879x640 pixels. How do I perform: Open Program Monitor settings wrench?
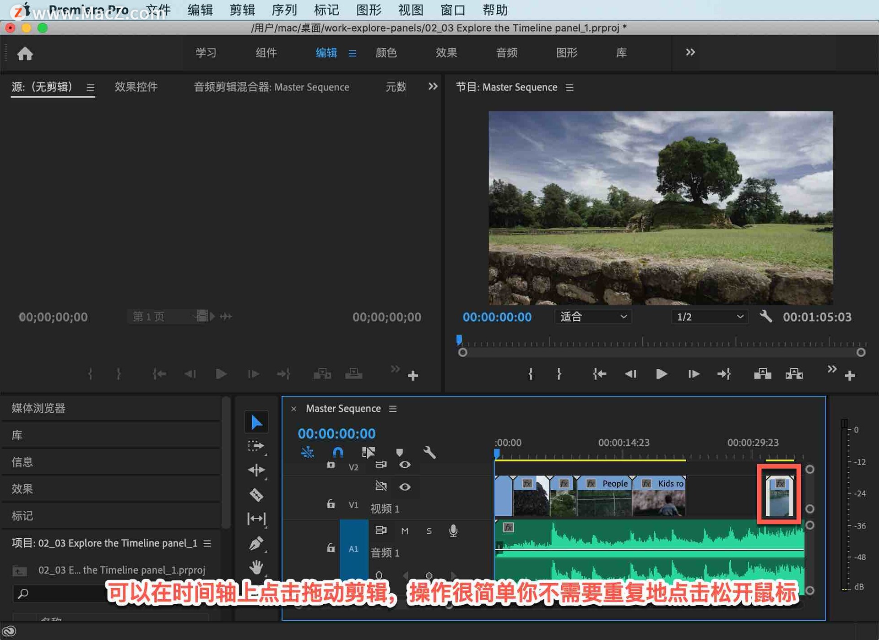pyautogui.click(x=766, y=316)
